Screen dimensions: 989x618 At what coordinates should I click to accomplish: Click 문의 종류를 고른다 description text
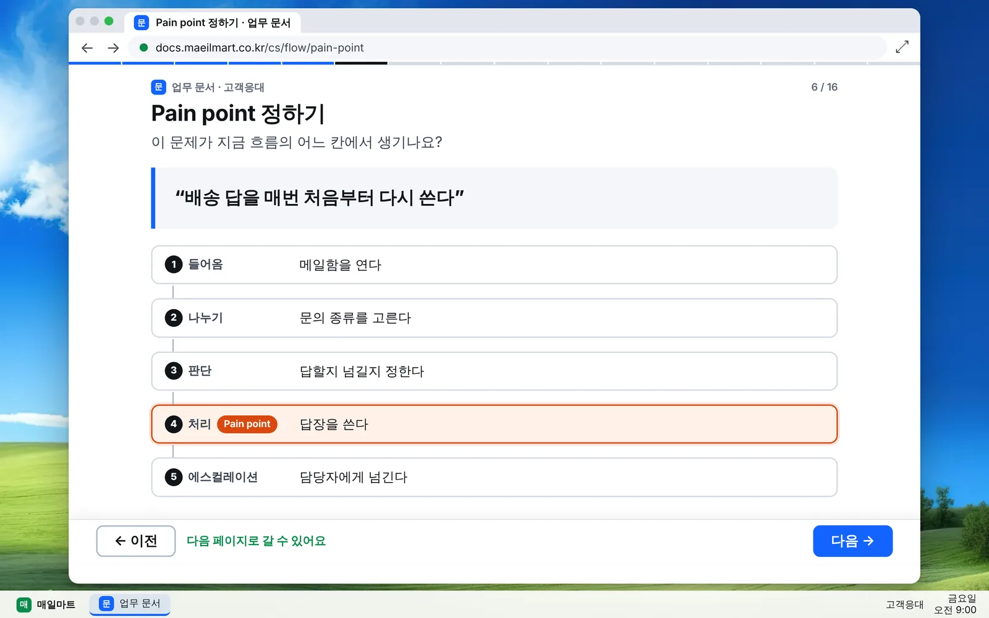(355, 318)
